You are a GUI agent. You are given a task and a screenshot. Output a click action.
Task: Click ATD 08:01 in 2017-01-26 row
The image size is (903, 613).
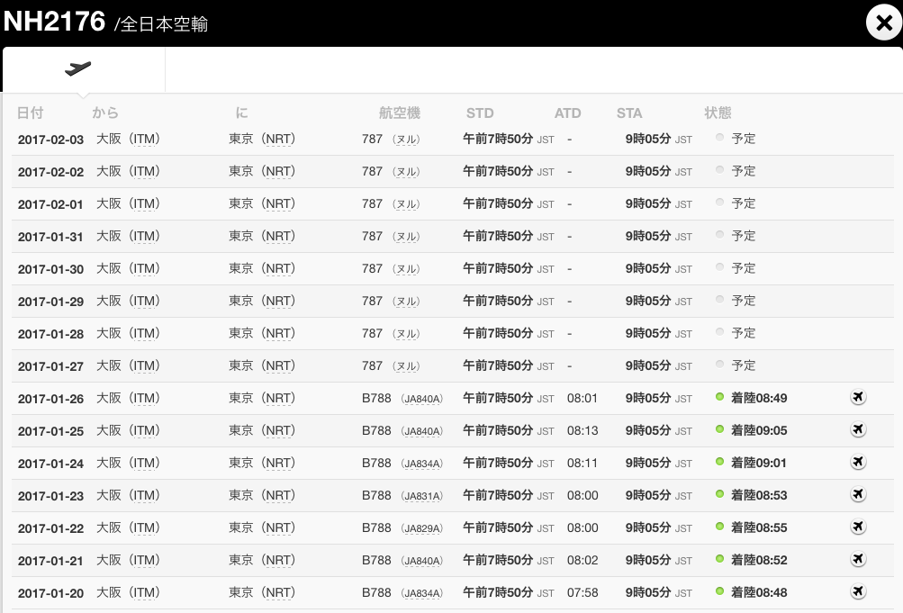point(582,398)
